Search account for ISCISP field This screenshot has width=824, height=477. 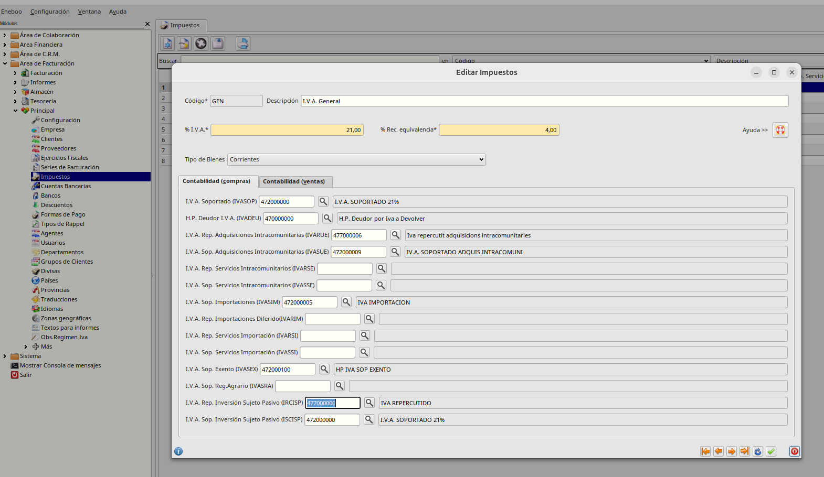369,419
